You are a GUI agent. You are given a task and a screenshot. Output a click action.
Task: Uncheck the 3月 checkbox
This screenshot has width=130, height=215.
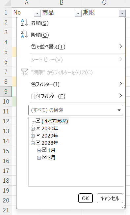pos(44,157)
